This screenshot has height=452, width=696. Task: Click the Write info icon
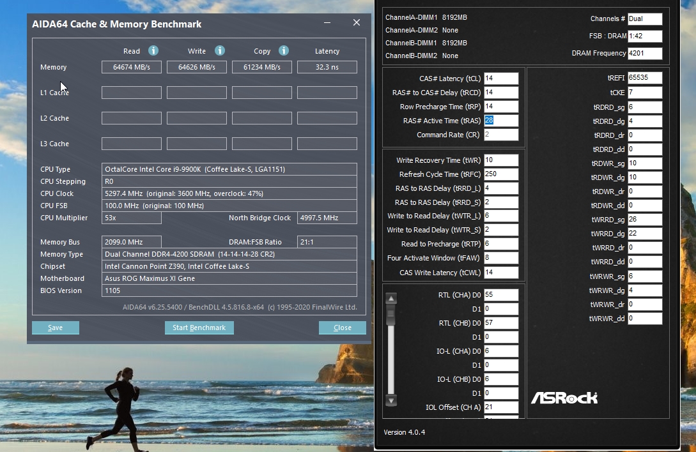pyautogui.click(x=220, y=50)
